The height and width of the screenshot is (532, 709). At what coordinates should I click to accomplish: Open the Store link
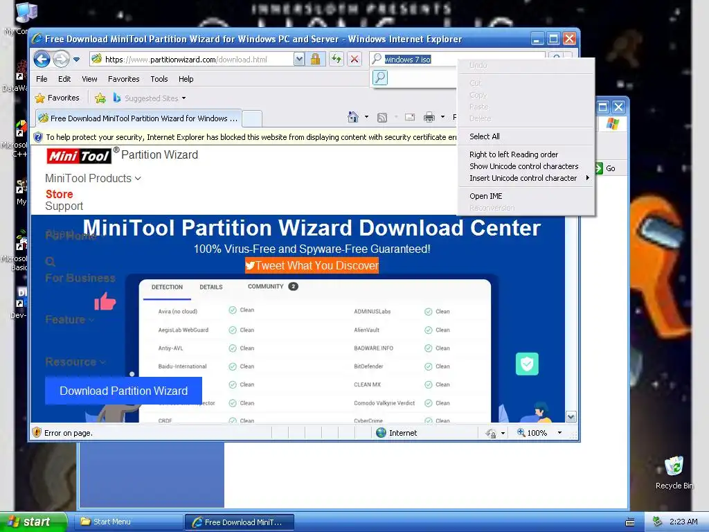click(x=60, y=194)
